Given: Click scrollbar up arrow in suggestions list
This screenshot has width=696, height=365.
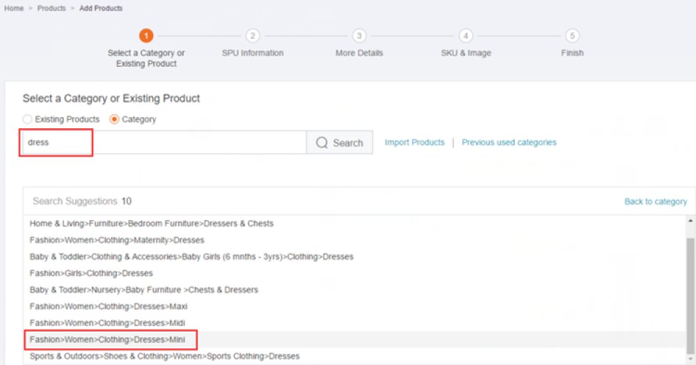Looking at the screenshot, I should (690, 221).
